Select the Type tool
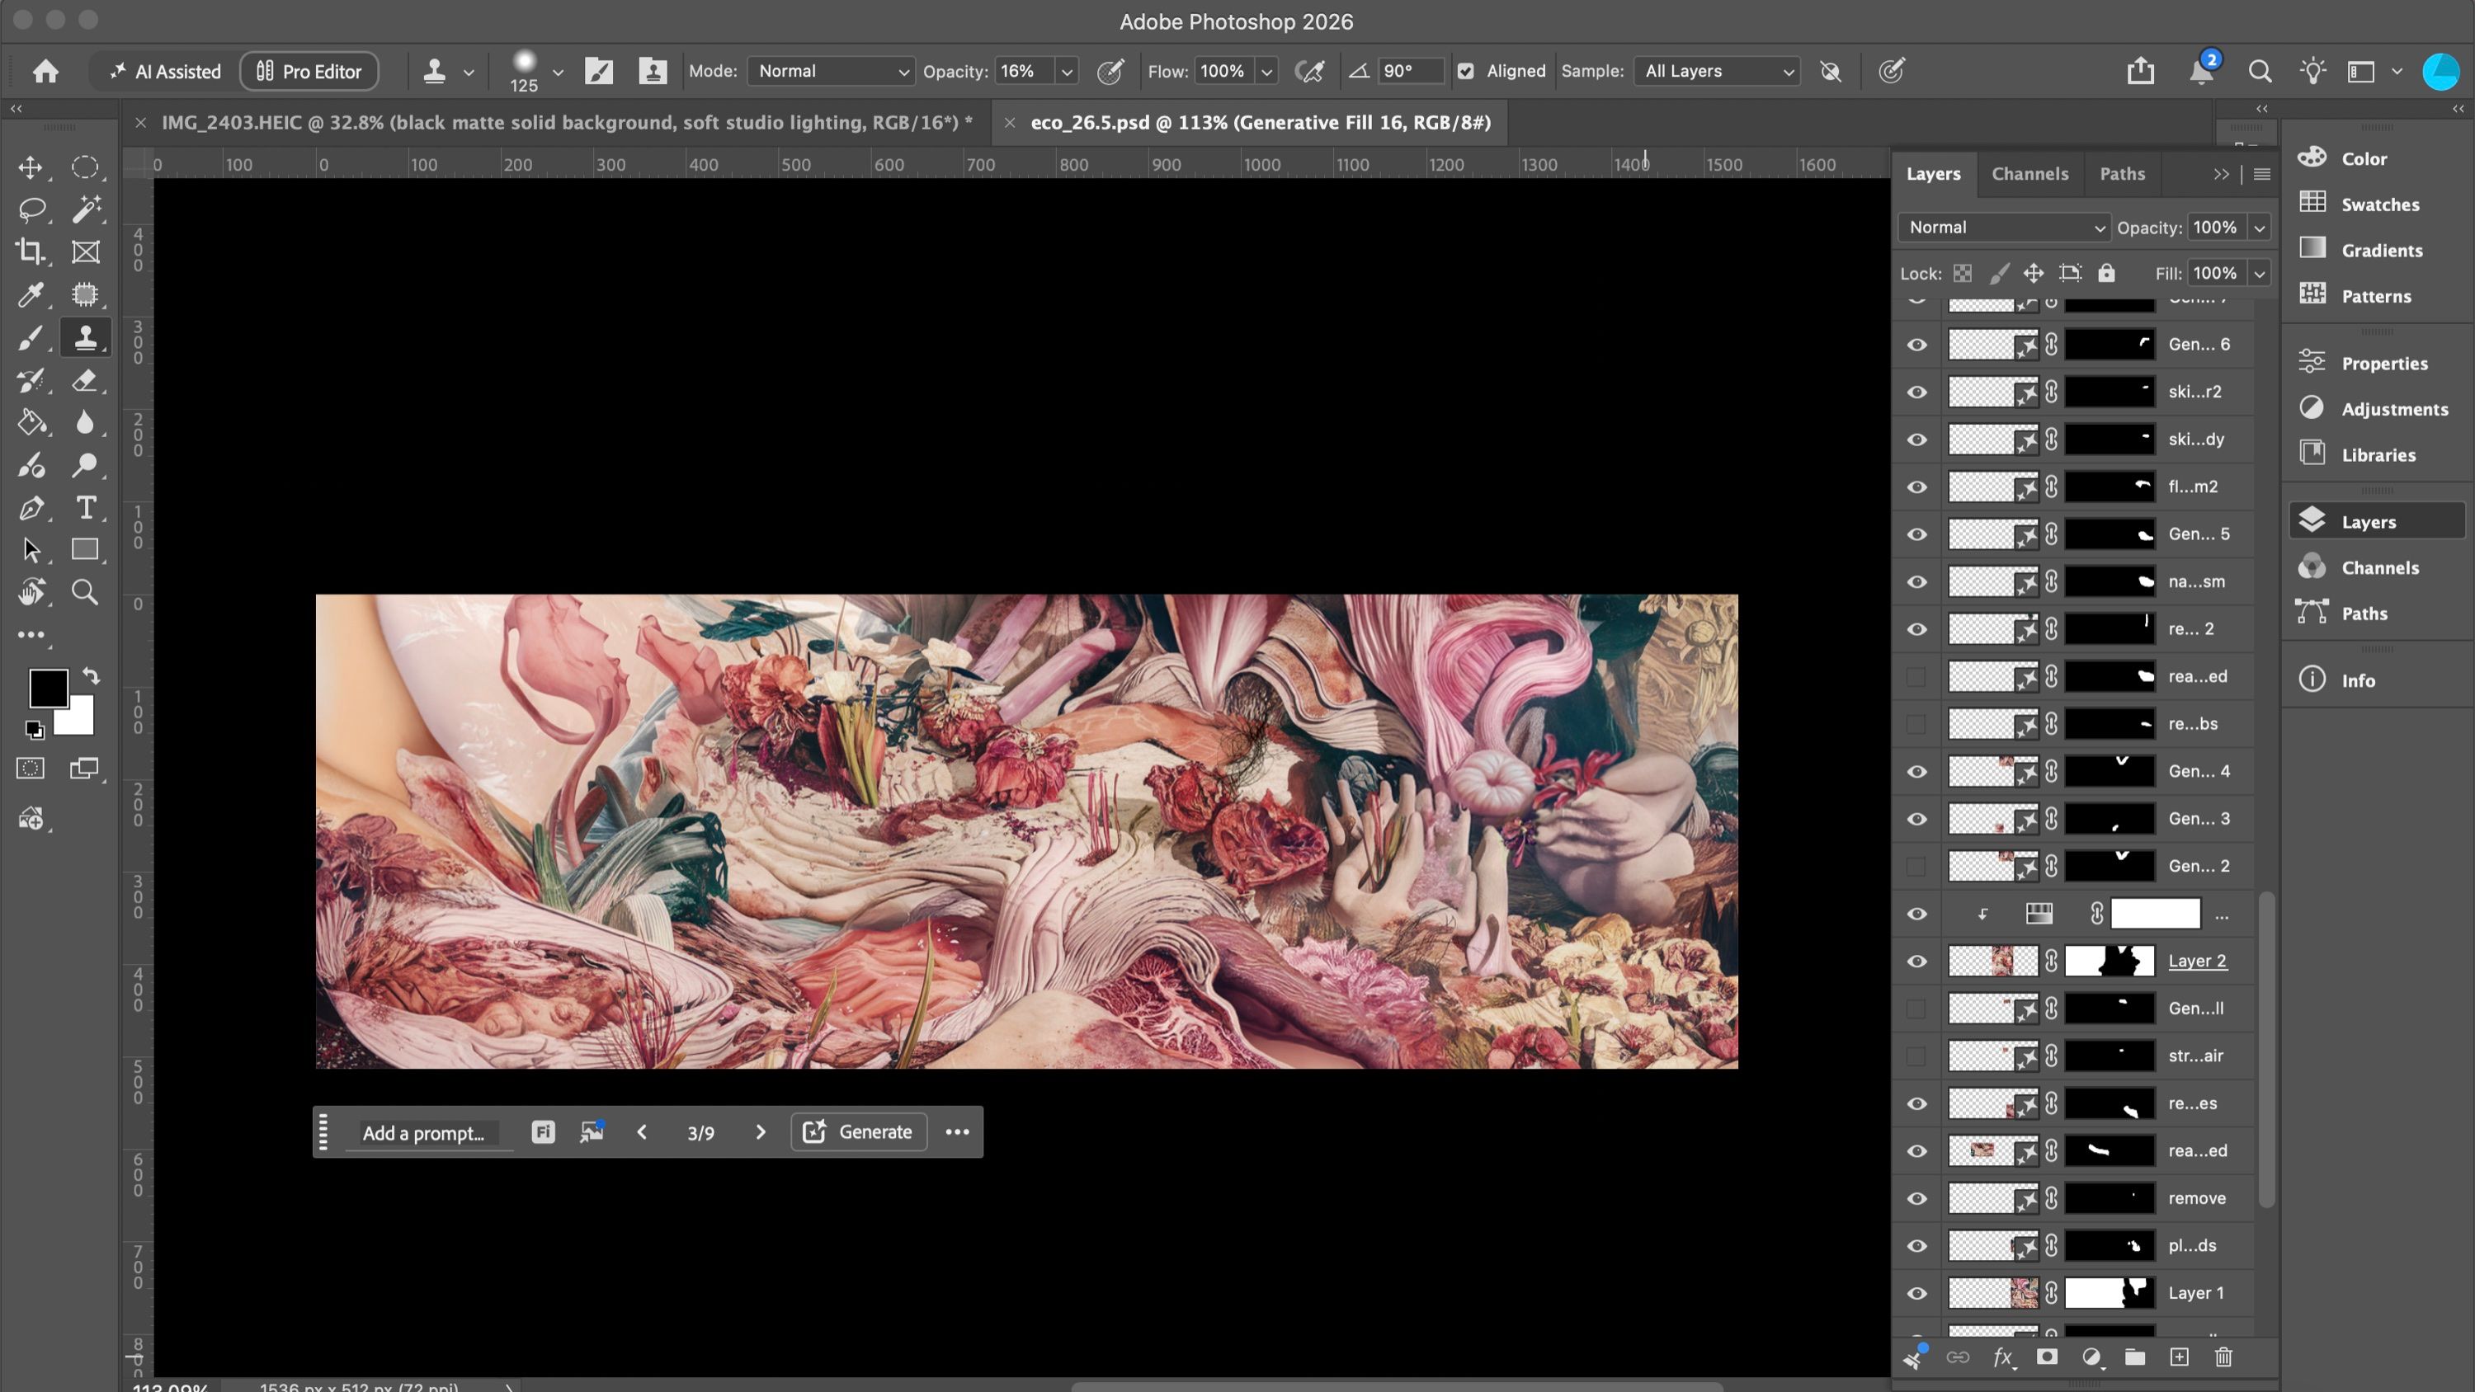The width and height of the screenshot is (2475, 1392). pos(86,507)
